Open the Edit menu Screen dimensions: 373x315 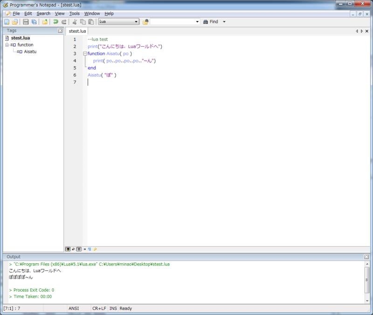click(x=28, y=14)
